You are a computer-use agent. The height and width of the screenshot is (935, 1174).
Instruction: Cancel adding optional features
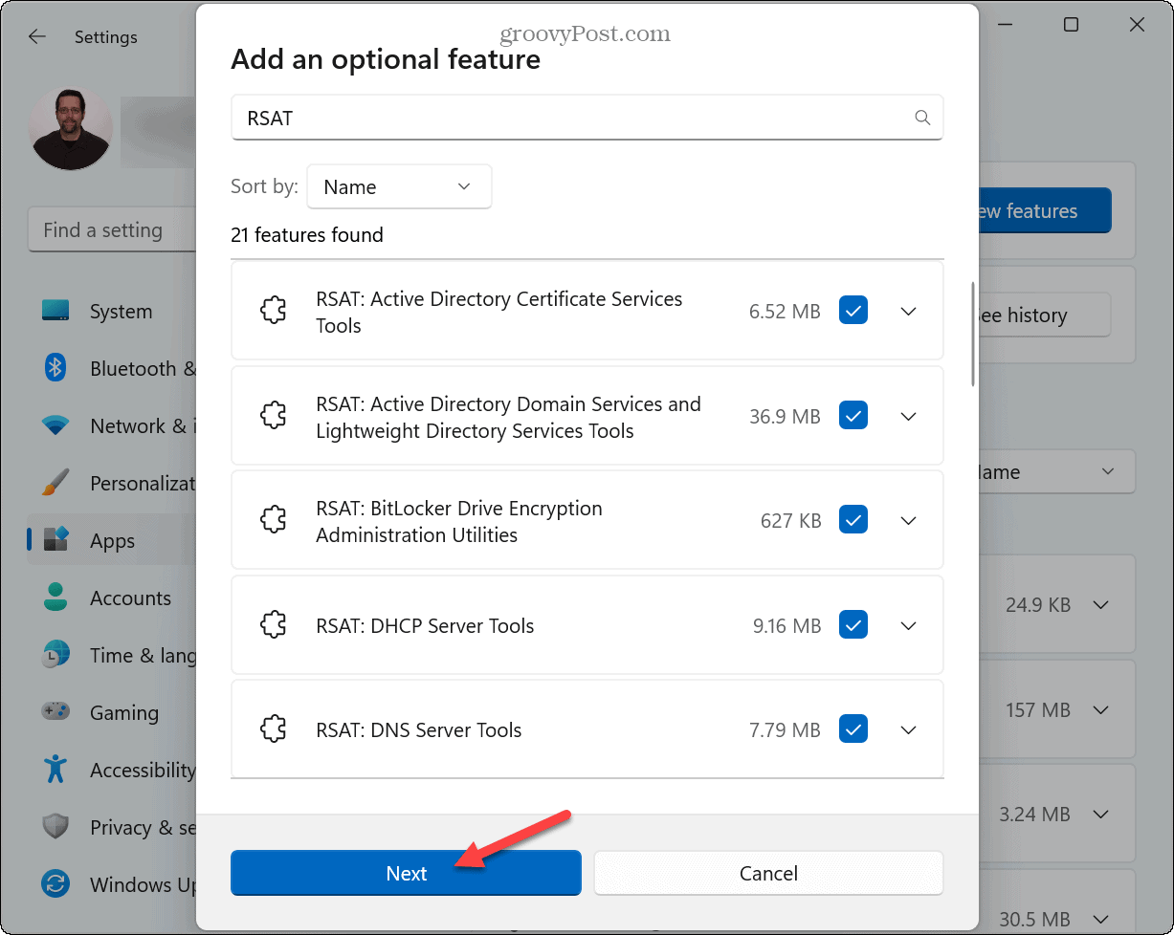[x=767, y=872]
